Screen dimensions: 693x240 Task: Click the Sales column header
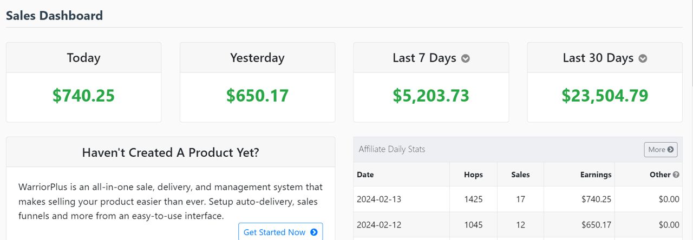(520, 175)
